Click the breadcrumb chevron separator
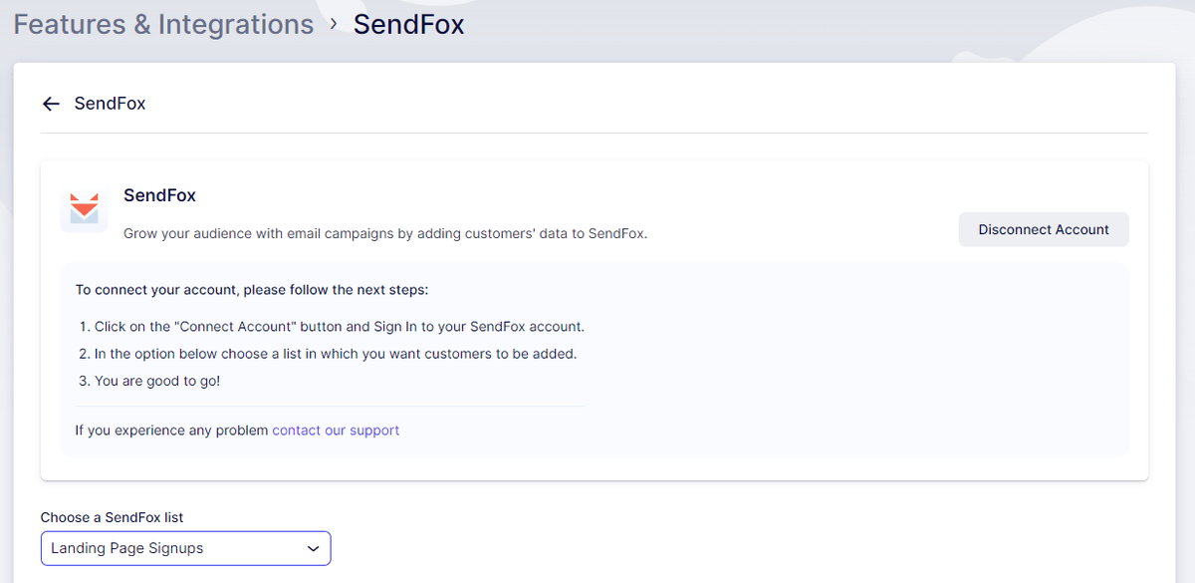 point(337,24)
